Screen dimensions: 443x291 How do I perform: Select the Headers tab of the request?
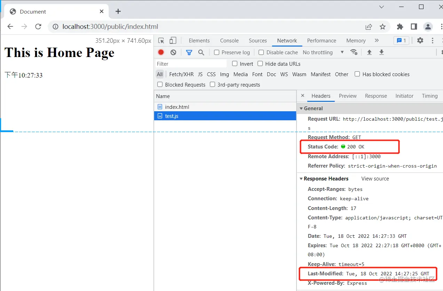321,96
